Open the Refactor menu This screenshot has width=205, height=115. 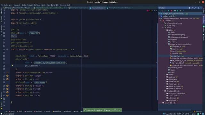(37, 5)
